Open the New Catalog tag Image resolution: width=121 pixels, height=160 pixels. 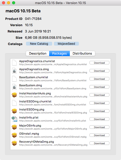click(x=39, y=44)
